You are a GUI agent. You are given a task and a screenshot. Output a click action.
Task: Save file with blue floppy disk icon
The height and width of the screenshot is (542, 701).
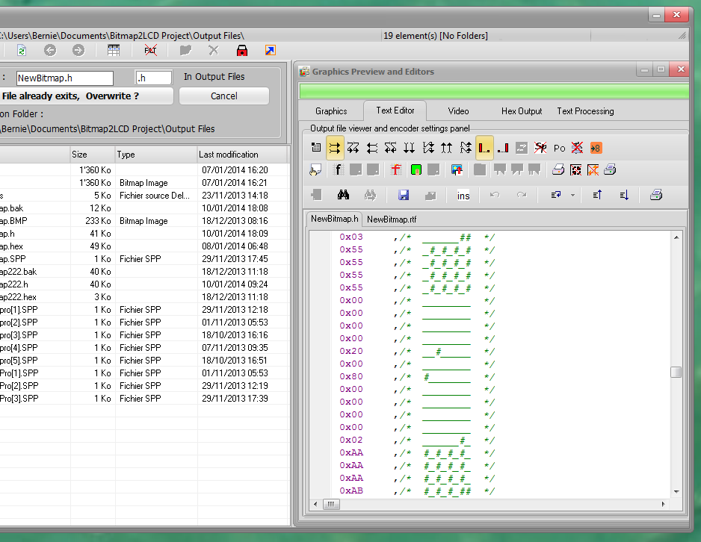pos(404,196)
